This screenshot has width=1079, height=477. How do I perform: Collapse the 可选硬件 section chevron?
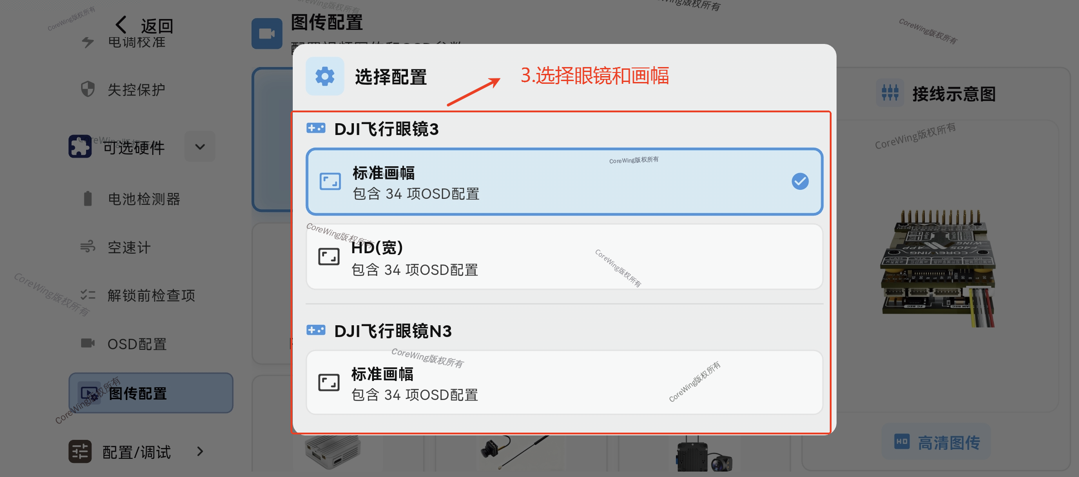(x=200, y=147)
